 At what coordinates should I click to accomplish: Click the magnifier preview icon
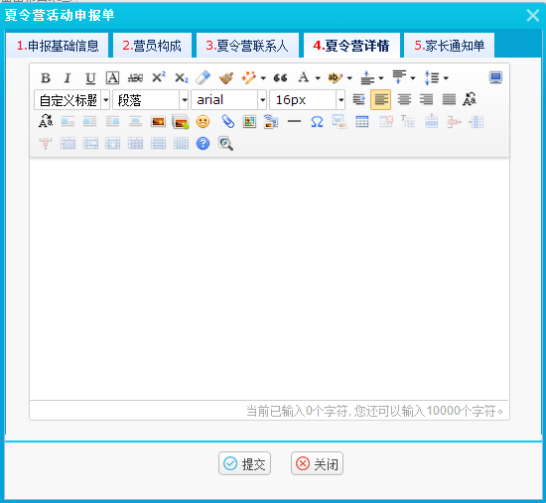tap(225, 144)
